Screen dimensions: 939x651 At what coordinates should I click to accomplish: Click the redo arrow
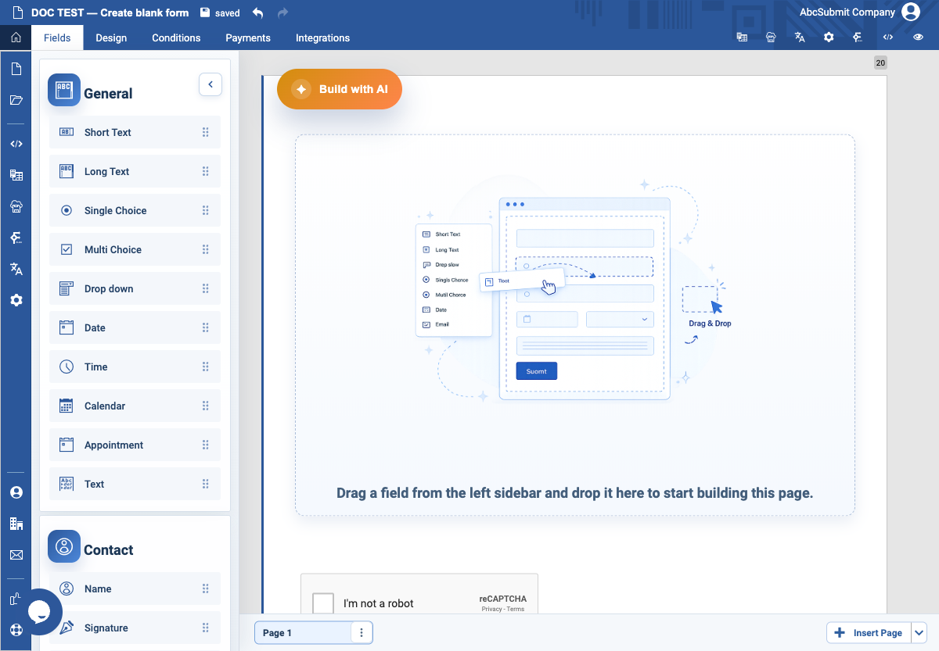282,13
